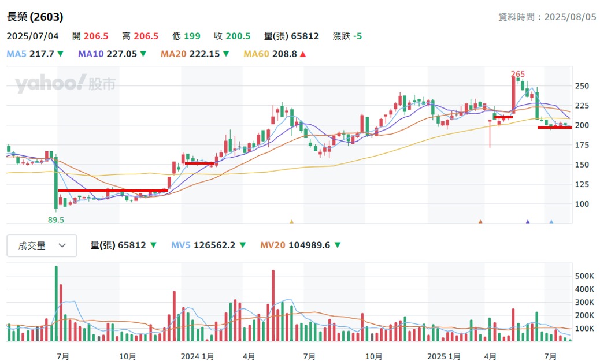This screenshot has width=600, height=361.
Task: Click the 265 peak price label
Action: 518,74
